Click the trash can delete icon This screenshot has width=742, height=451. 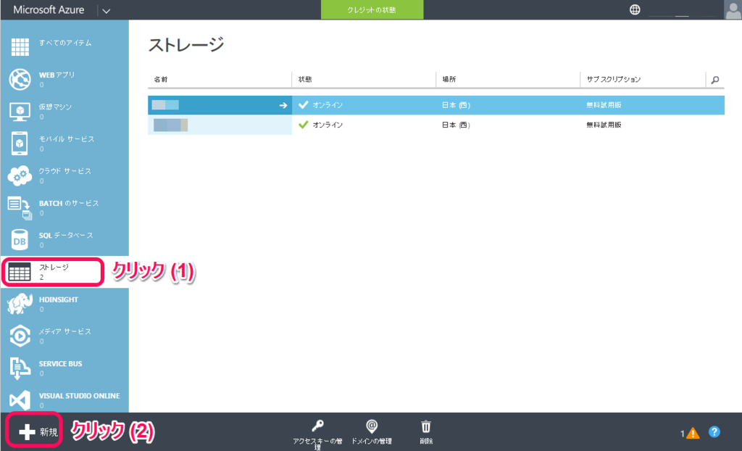click(x=426, y=426)
